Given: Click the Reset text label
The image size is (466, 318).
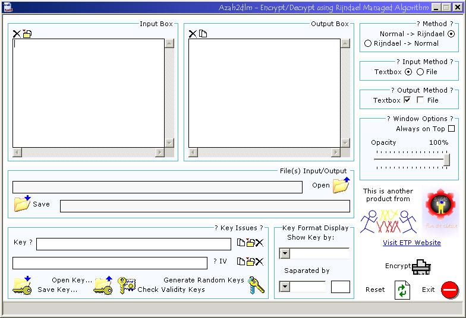Looking at the screenshot, I should point(375,290).
